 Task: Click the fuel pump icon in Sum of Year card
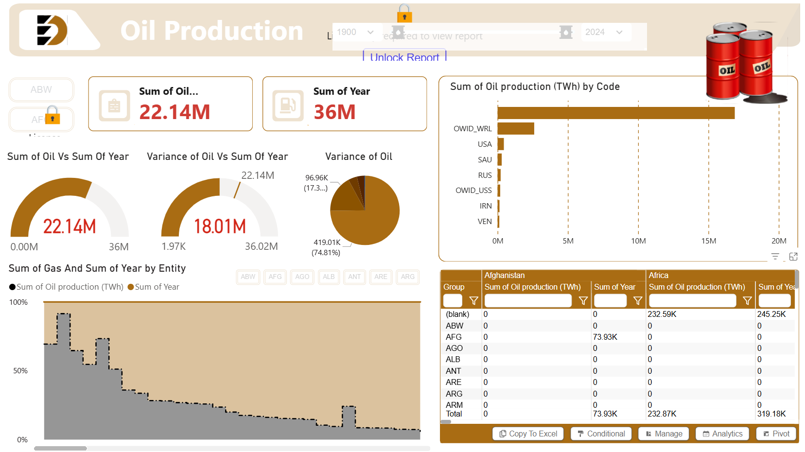(x=288, y=105)
